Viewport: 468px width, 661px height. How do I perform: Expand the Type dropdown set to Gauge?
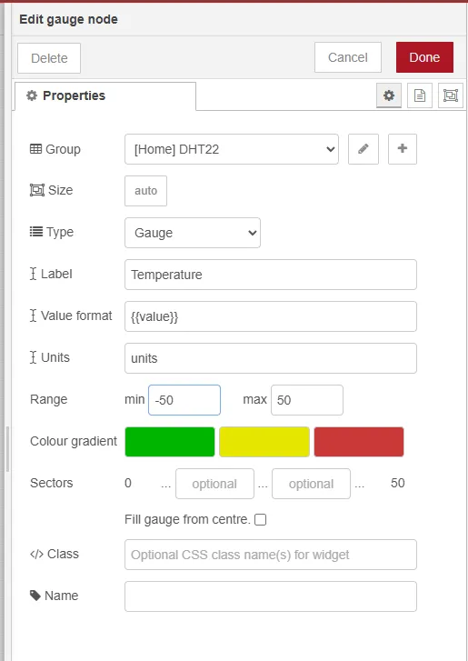[x=193, y=233]
